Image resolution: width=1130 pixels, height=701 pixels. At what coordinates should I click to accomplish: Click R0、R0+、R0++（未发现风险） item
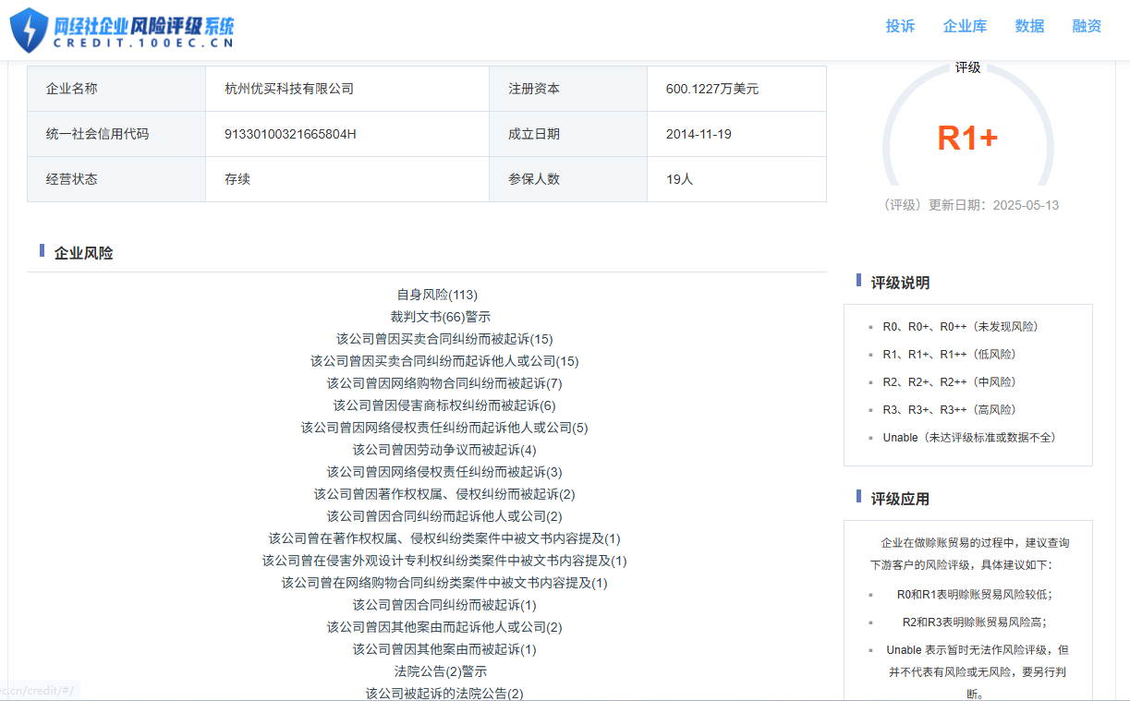[x=960, y=326]
